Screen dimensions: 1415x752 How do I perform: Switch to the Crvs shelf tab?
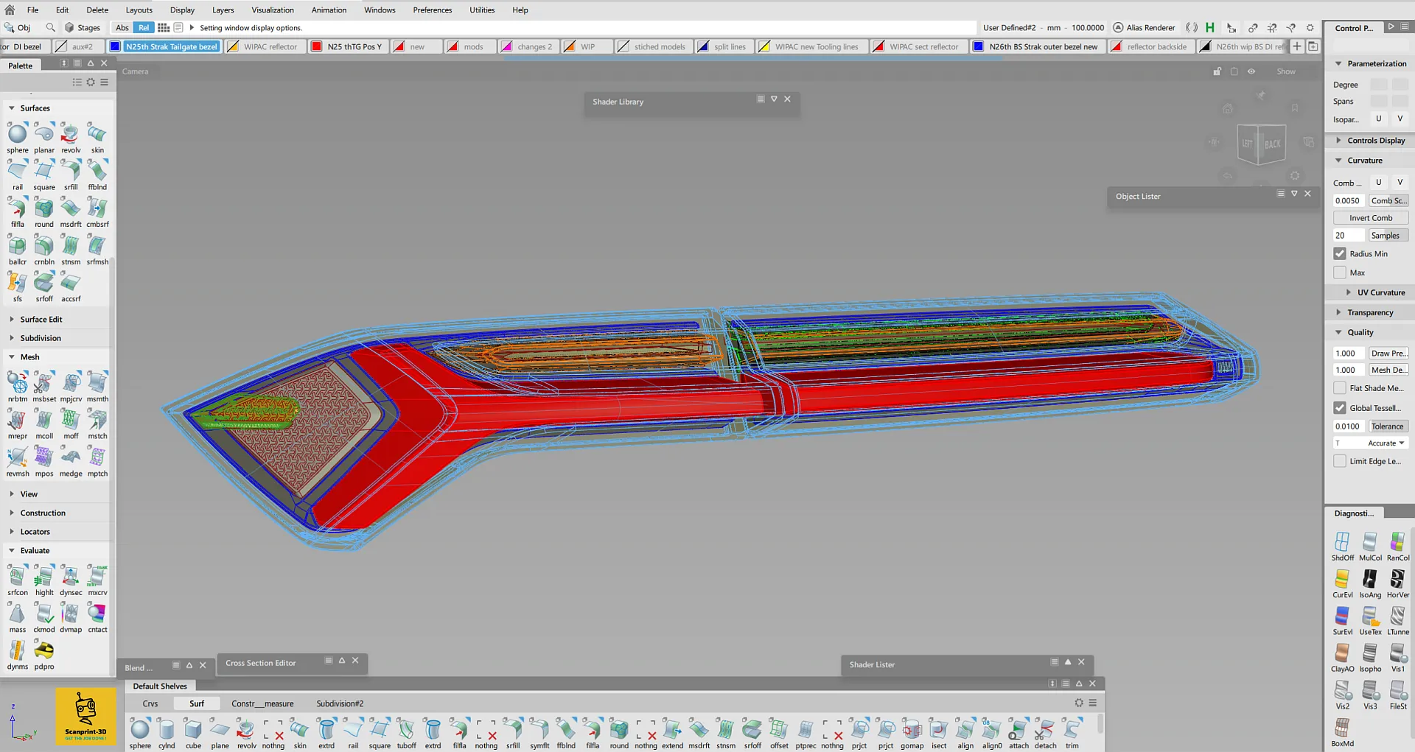pyautogui.click(x=150, y=703)
